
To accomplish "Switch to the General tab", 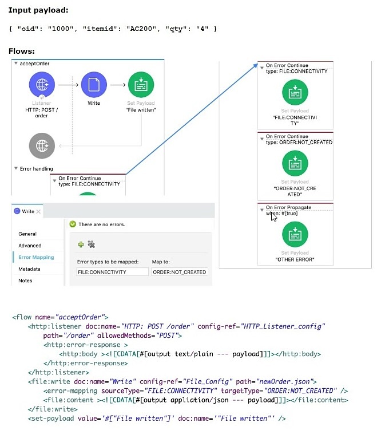I will click(x=27, y=234).
